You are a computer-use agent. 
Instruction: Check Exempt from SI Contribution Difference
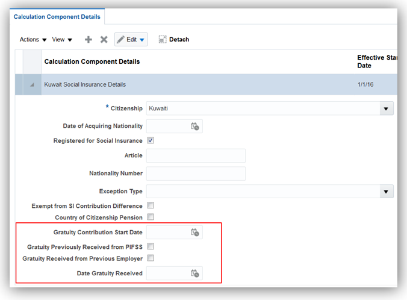151,205
